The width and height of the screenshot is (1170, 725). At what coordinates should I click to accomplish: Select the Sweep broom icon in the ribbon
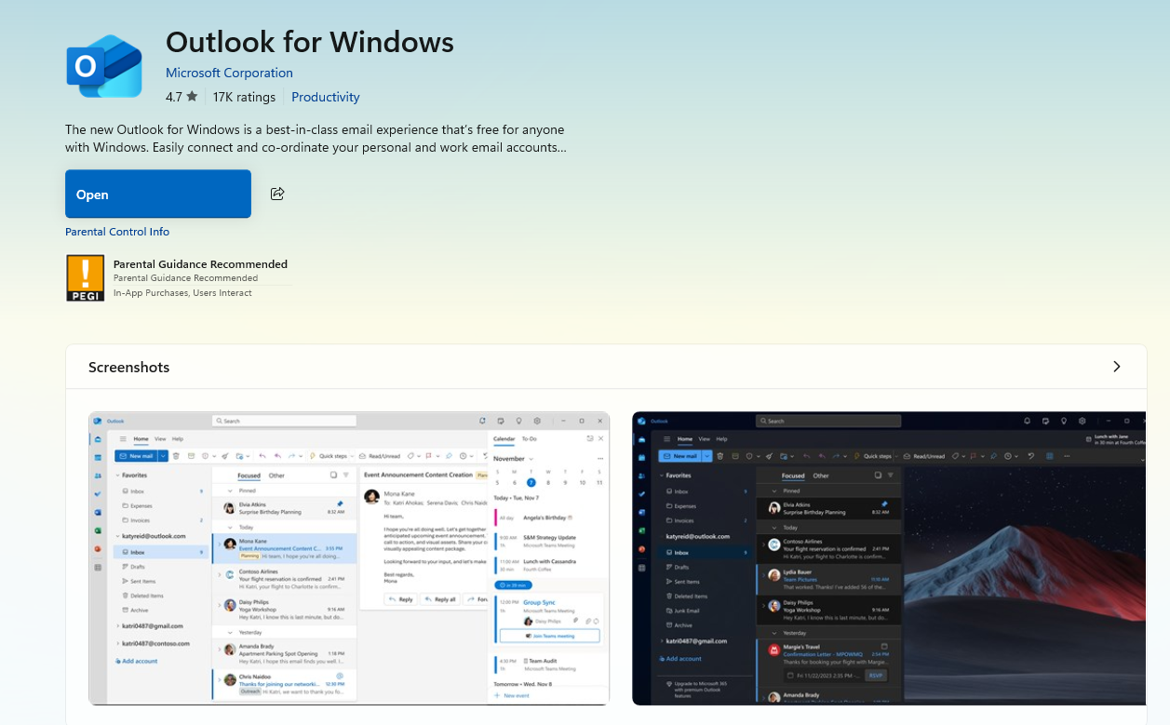pyautogui.click(x=224, y=456)
